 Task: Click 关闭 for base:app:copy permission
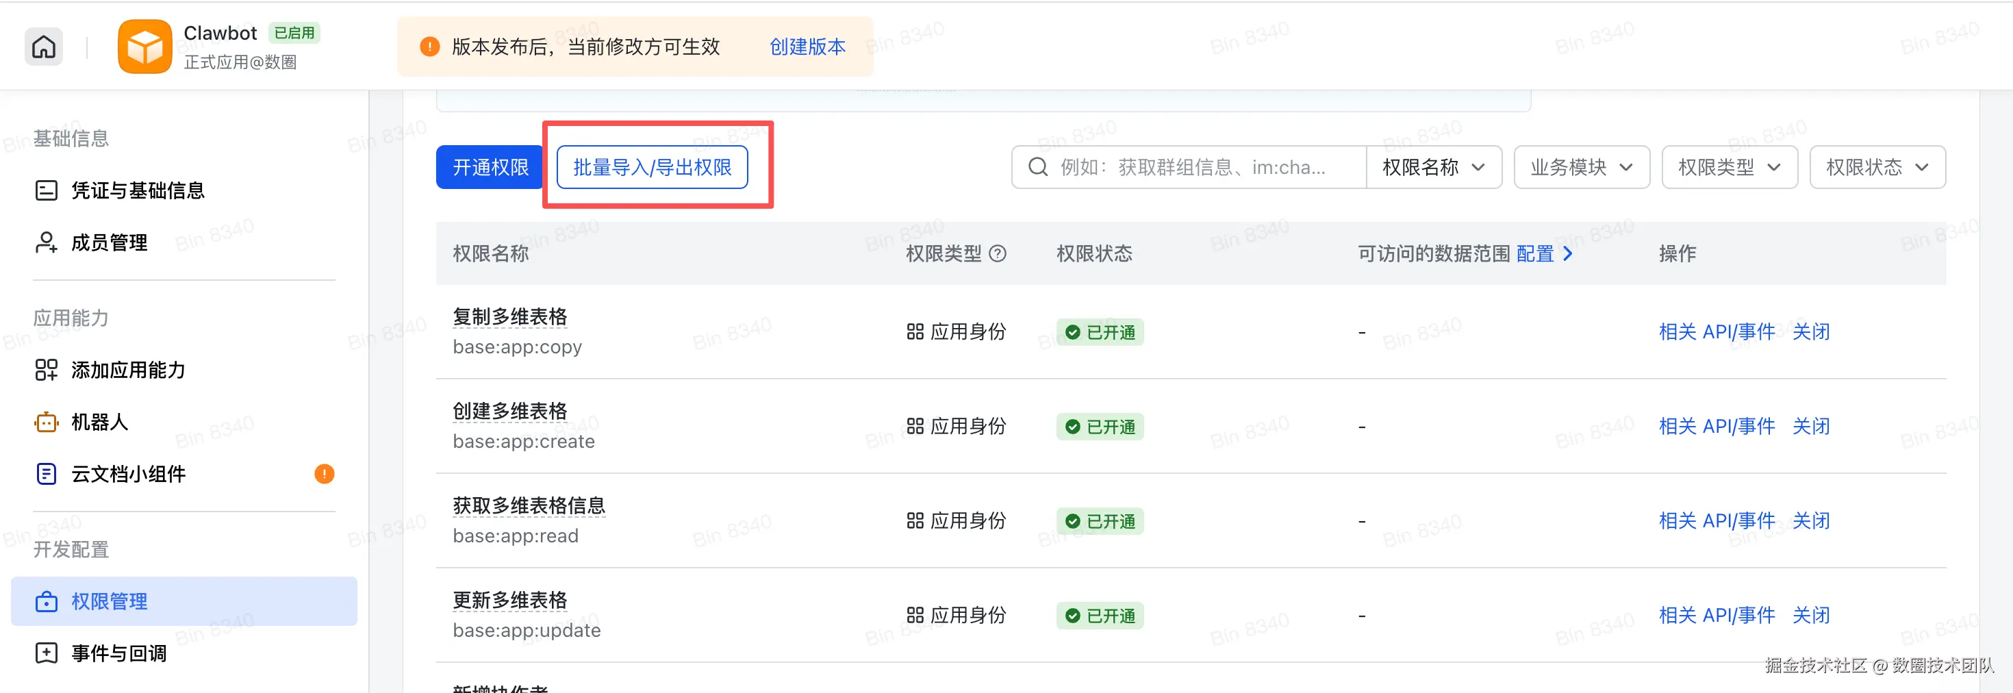click(1810, 332)
